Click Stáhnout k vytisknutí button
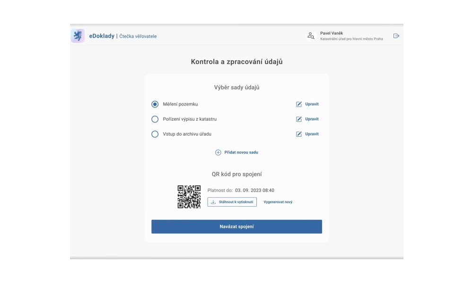Image resolution: width=473 pixels, height=283 pixels. 232,202
